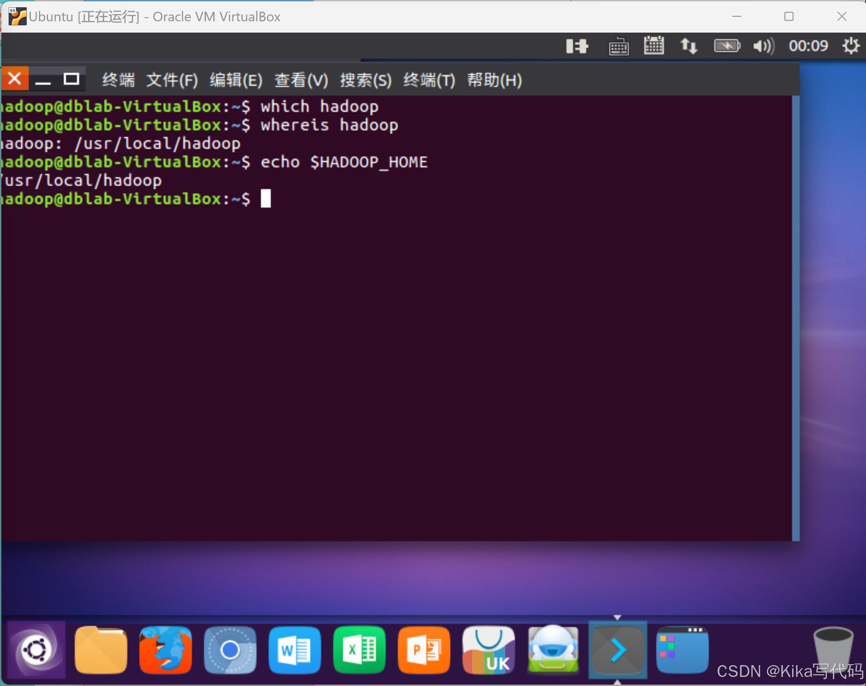Viewport: 866px width, 686px height.
Task: Open the 帮助(H) menu in terminal
Action: pos(495,80)
